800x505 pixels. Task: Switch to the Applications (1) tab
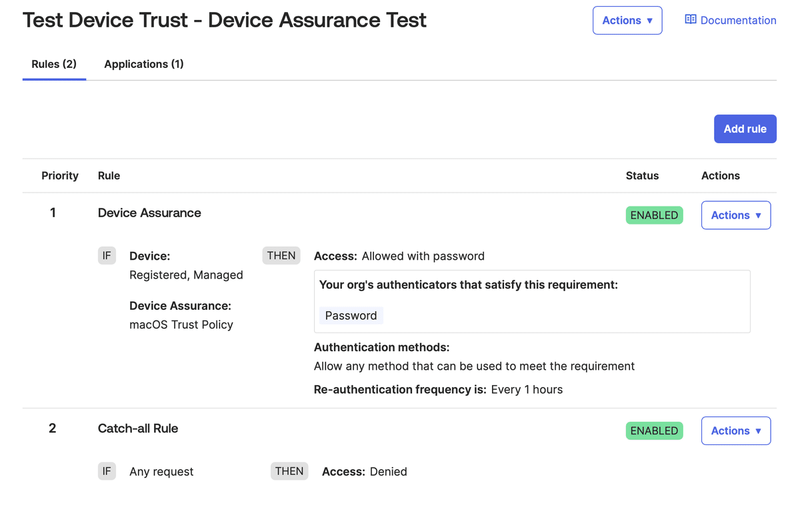[x=143, y=64]
